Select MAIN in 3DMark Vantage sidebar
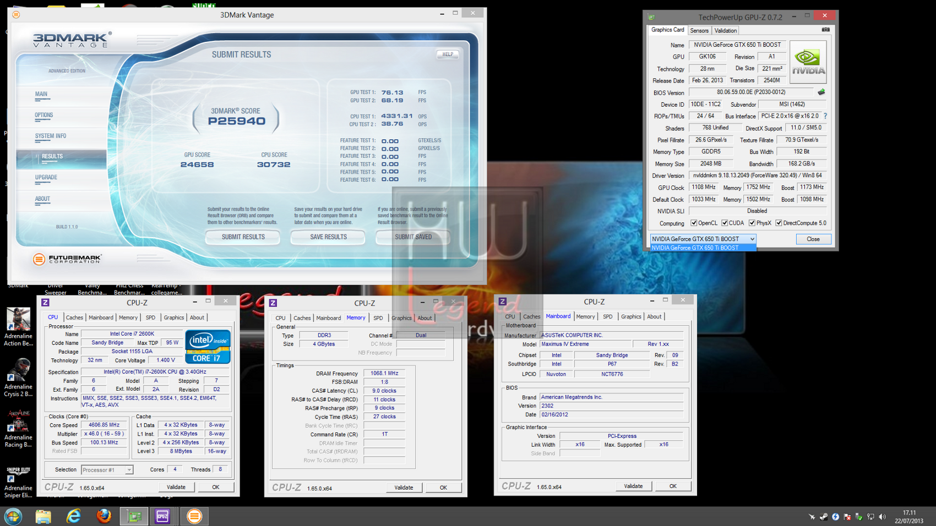This screenshot has width=936, height=526. coord(41,94)
